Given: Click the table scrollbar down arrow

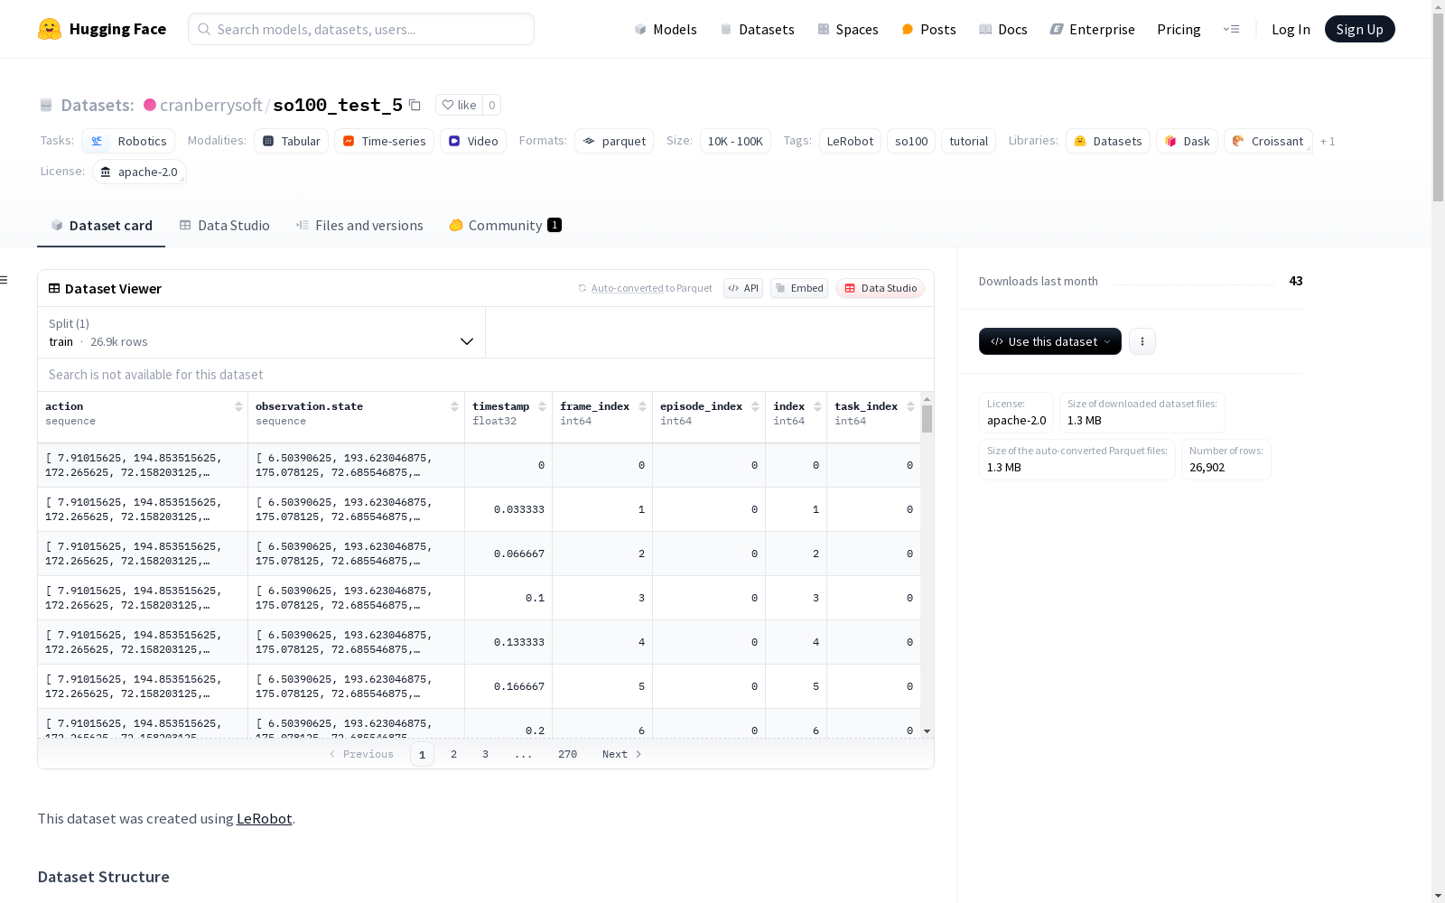Looking at the screenshot, I should coord(927,731).
